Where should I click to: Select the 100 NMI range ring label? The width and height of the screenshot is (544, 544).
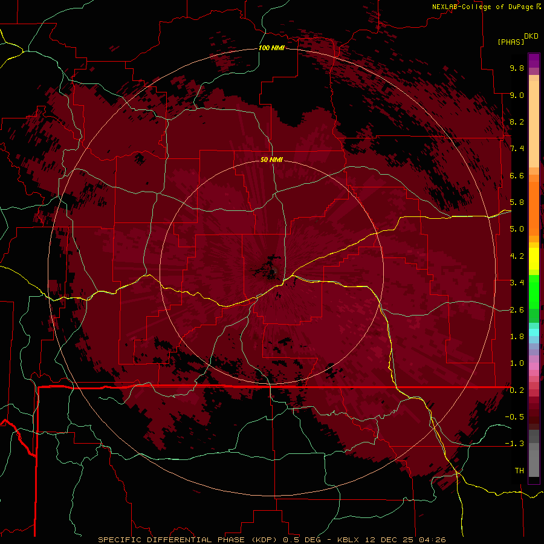[271, 48]
